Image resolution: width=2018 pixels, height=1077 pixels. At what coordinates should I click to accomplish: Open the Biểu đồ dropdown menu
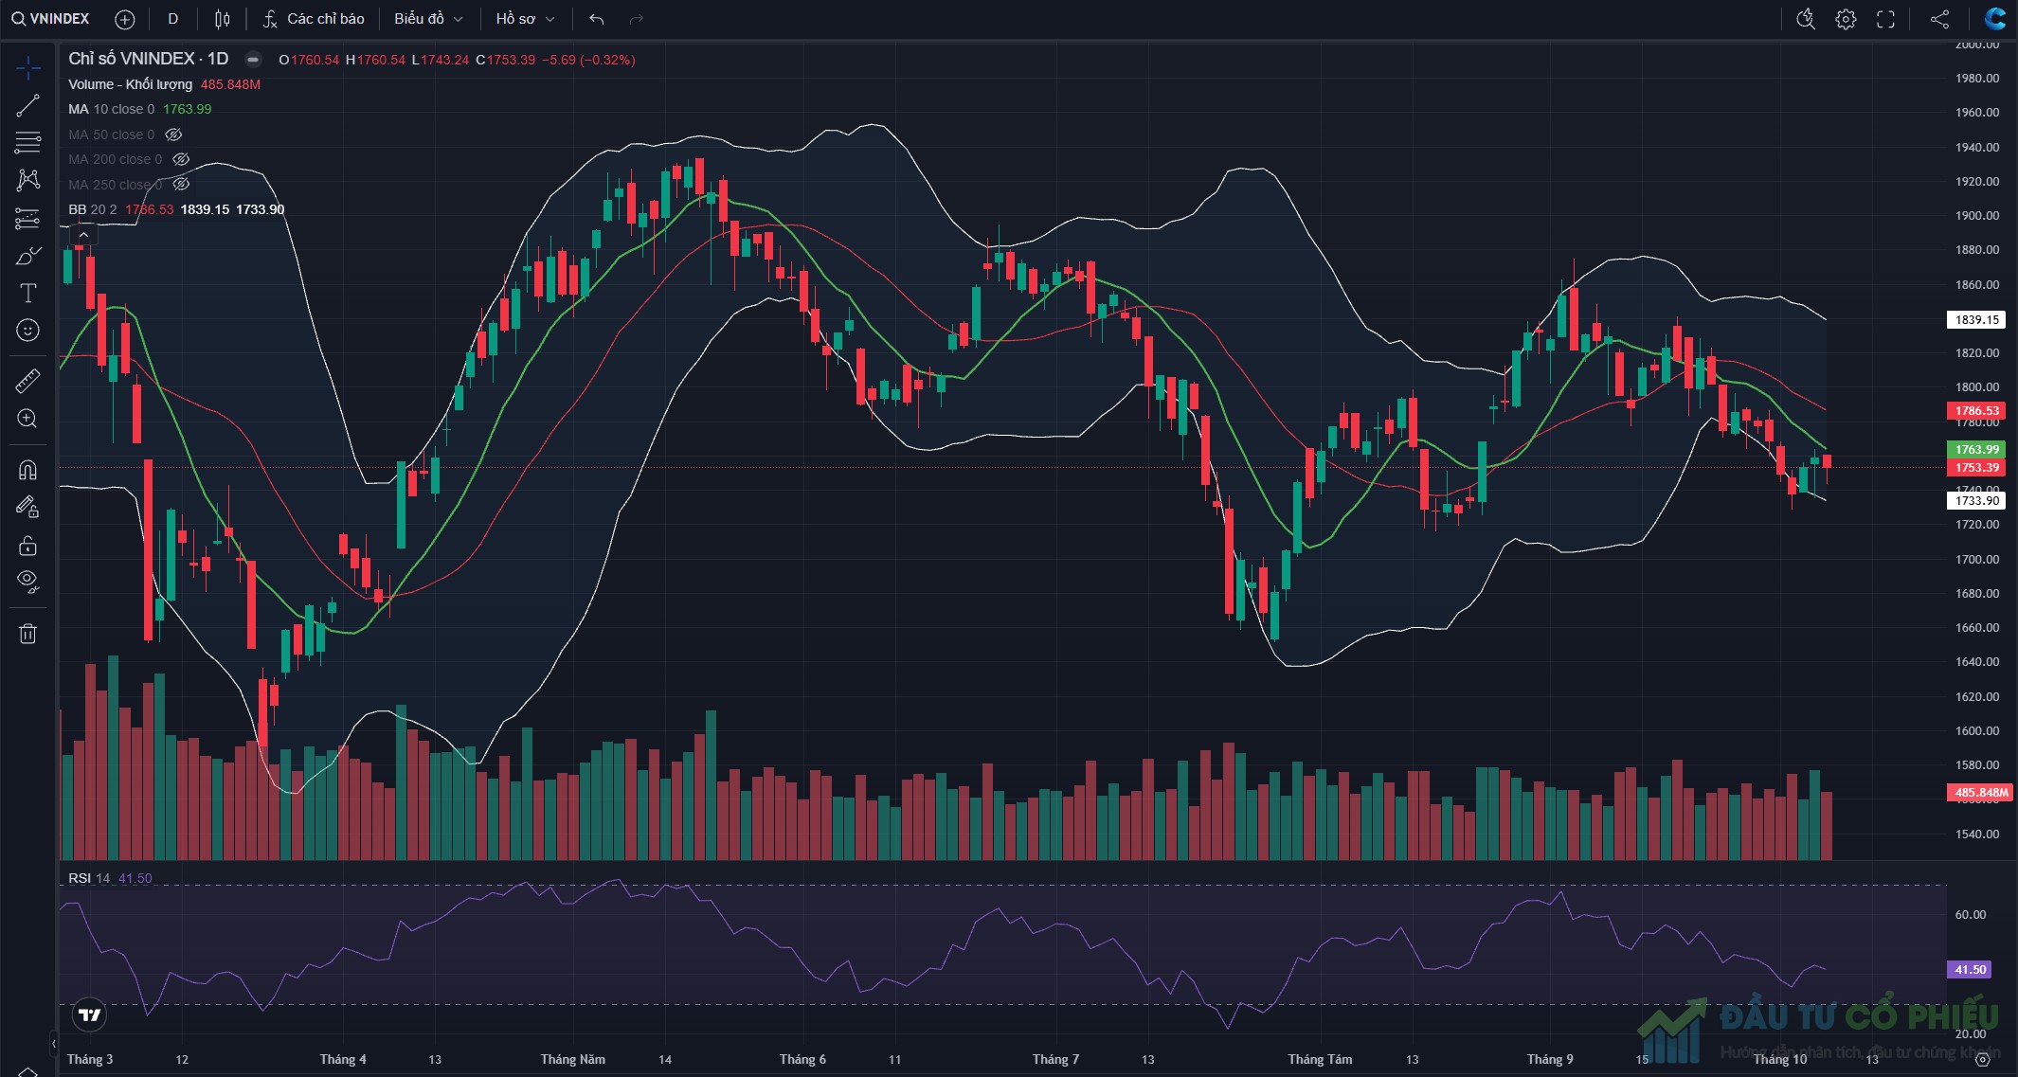click(428, 19)
